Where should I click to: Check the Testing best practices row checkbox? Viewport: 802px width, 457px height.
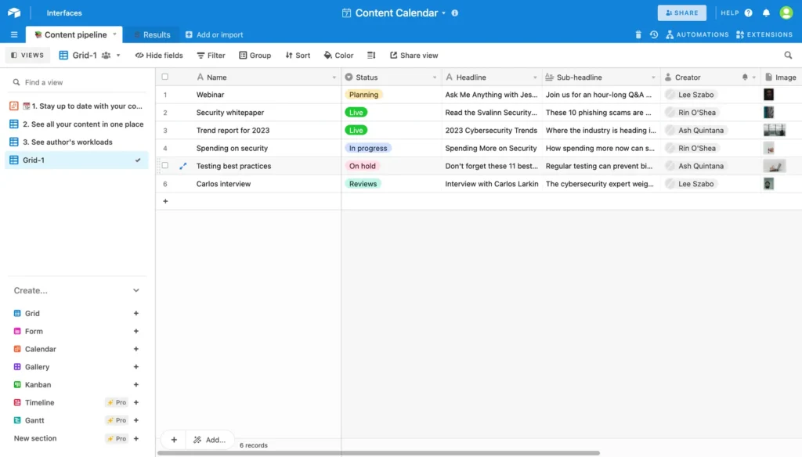[x=164, y=165]
